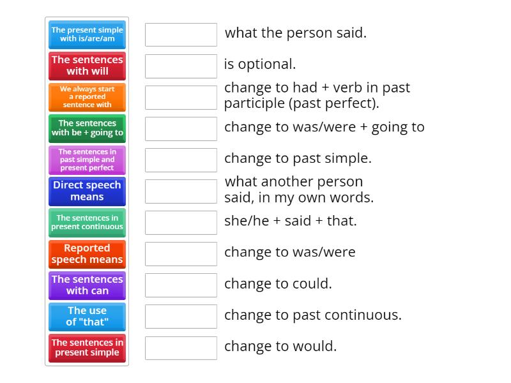
Task: Click the "The sentences with will" tile
Action: click(87, 66)
